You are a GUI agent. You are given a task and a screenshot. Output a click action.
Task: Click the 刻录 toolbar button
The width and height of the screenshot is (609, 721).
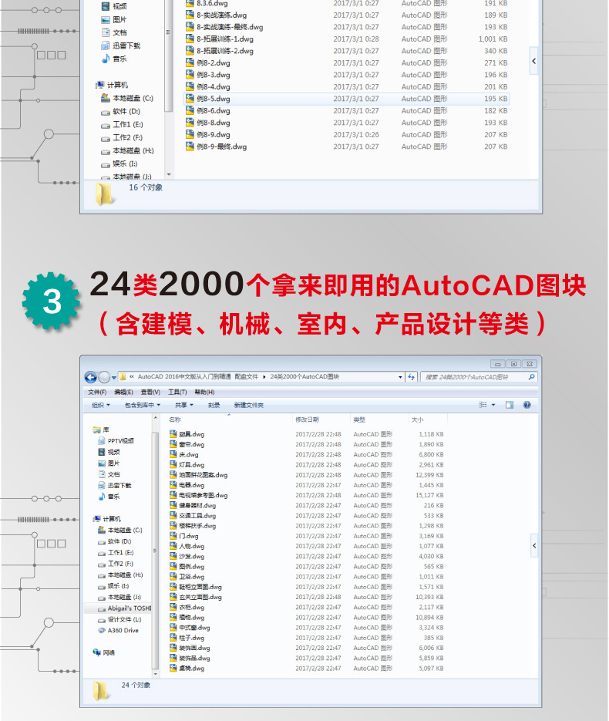tap(214, 405)
